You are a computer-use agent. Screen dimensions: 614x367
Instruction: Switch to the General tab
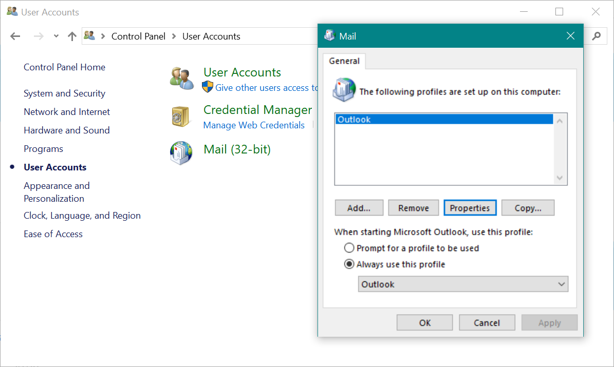pyautogui.click(x=344, y=61)
